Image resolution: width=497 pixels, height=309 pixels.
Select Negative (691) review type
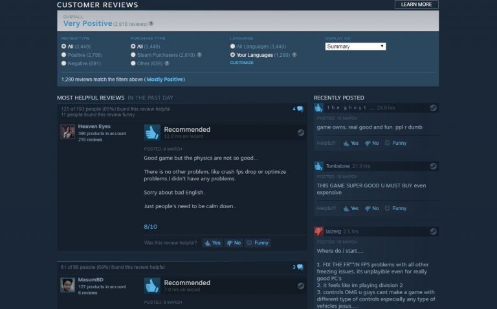tap(63, 63)
